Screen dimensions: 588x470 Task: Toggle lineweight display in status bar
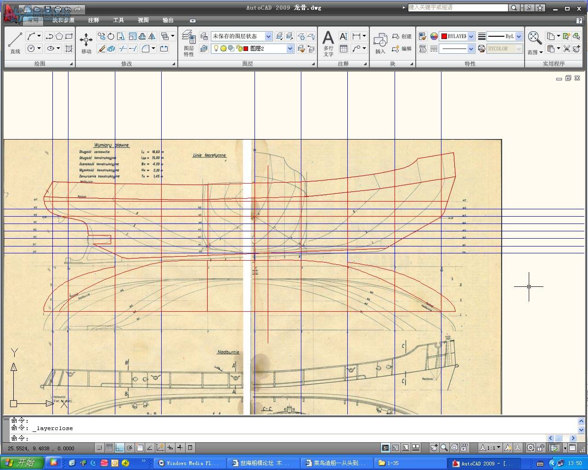point(180,448)
